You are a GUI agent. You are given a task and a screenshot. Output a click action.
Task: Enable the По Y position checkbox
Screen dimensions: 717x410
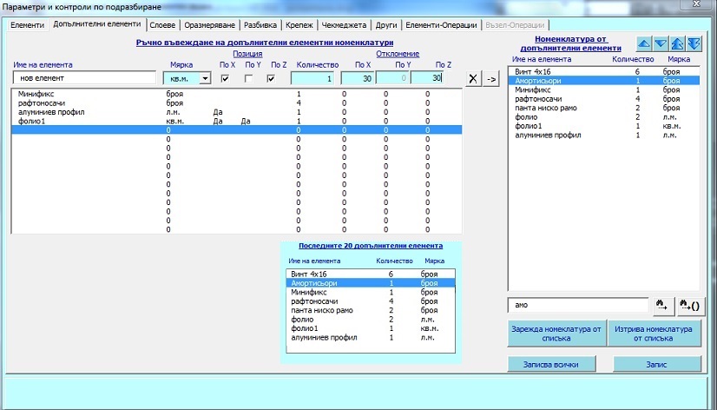coord(248,79)
